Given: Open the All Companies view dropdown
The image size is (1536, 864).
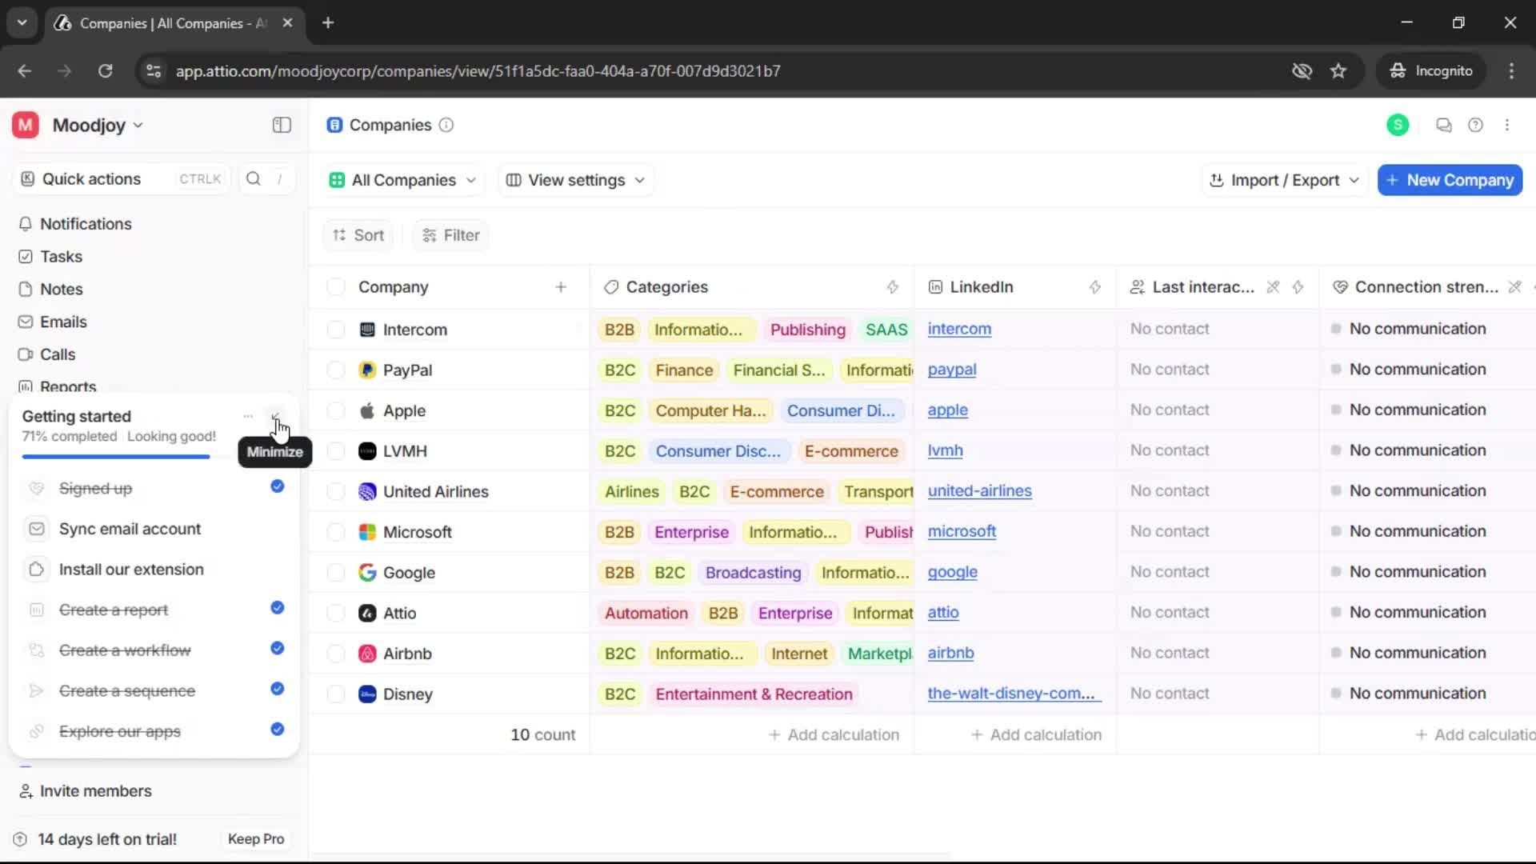Looking at the screenshot, I should coord(402,180).
